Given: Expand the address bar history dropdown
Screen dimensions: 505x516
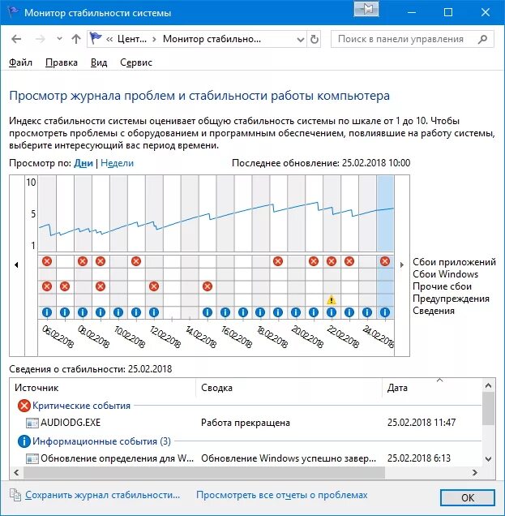Looking at the screenshot, I should click(300, 40).
